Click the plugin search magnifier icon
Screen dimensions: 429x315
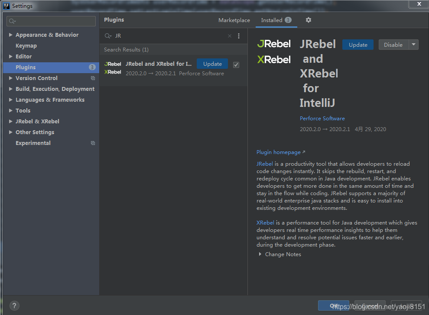pyautogui.click(x=108, y=36)
